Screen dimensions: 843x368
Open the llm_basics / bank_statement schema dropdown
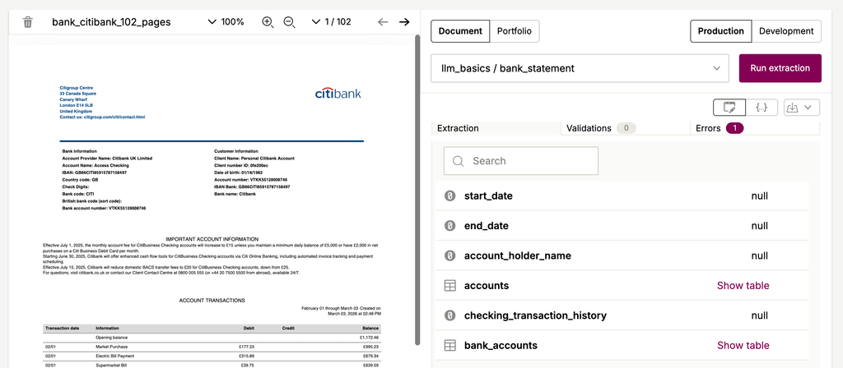coord(580,68)
